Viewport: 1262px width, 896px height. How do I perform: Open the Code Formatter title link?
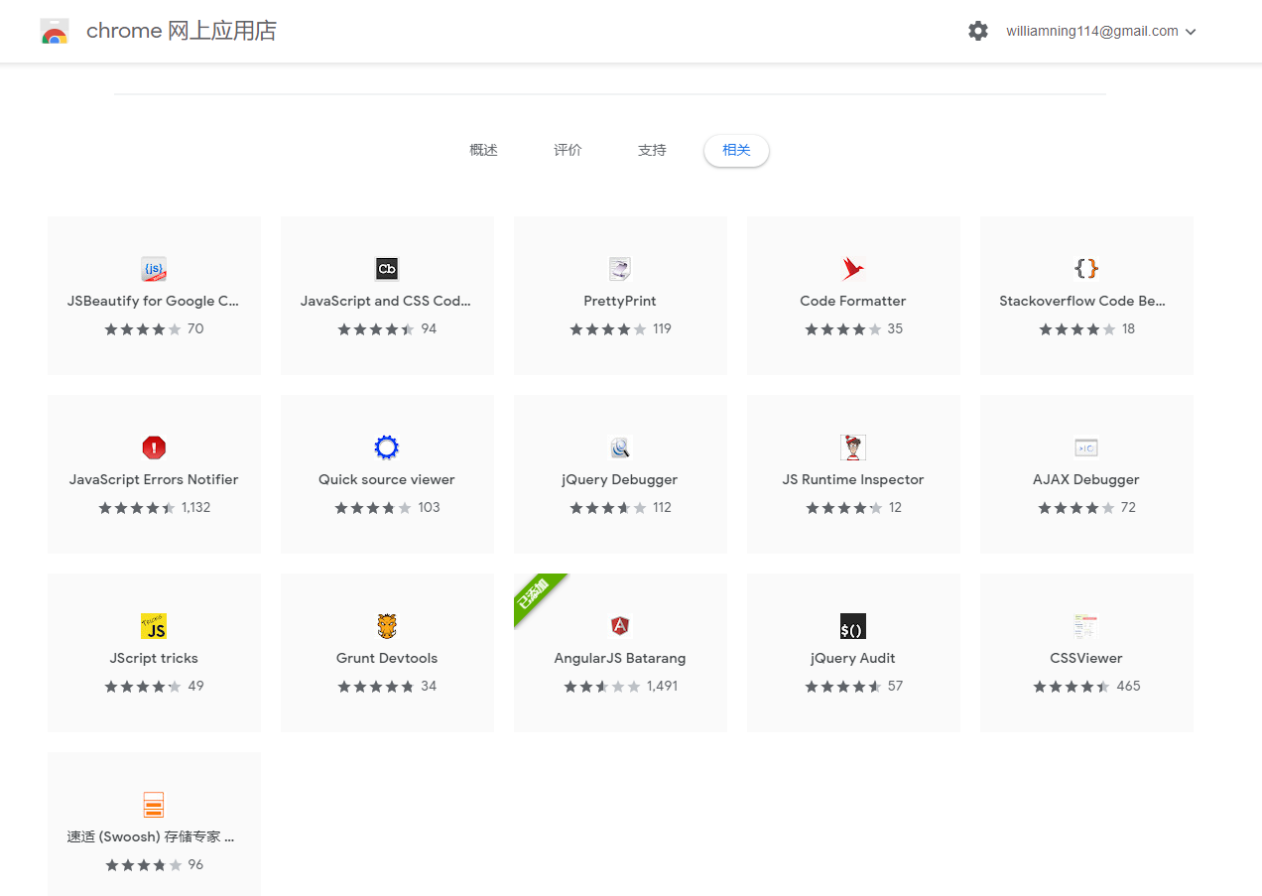pos(853,301)
